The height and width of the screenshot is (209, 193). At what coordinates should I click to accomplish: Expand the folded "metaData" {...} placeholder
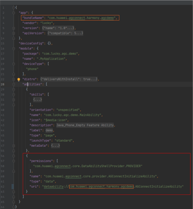click(x=55, y=146)
